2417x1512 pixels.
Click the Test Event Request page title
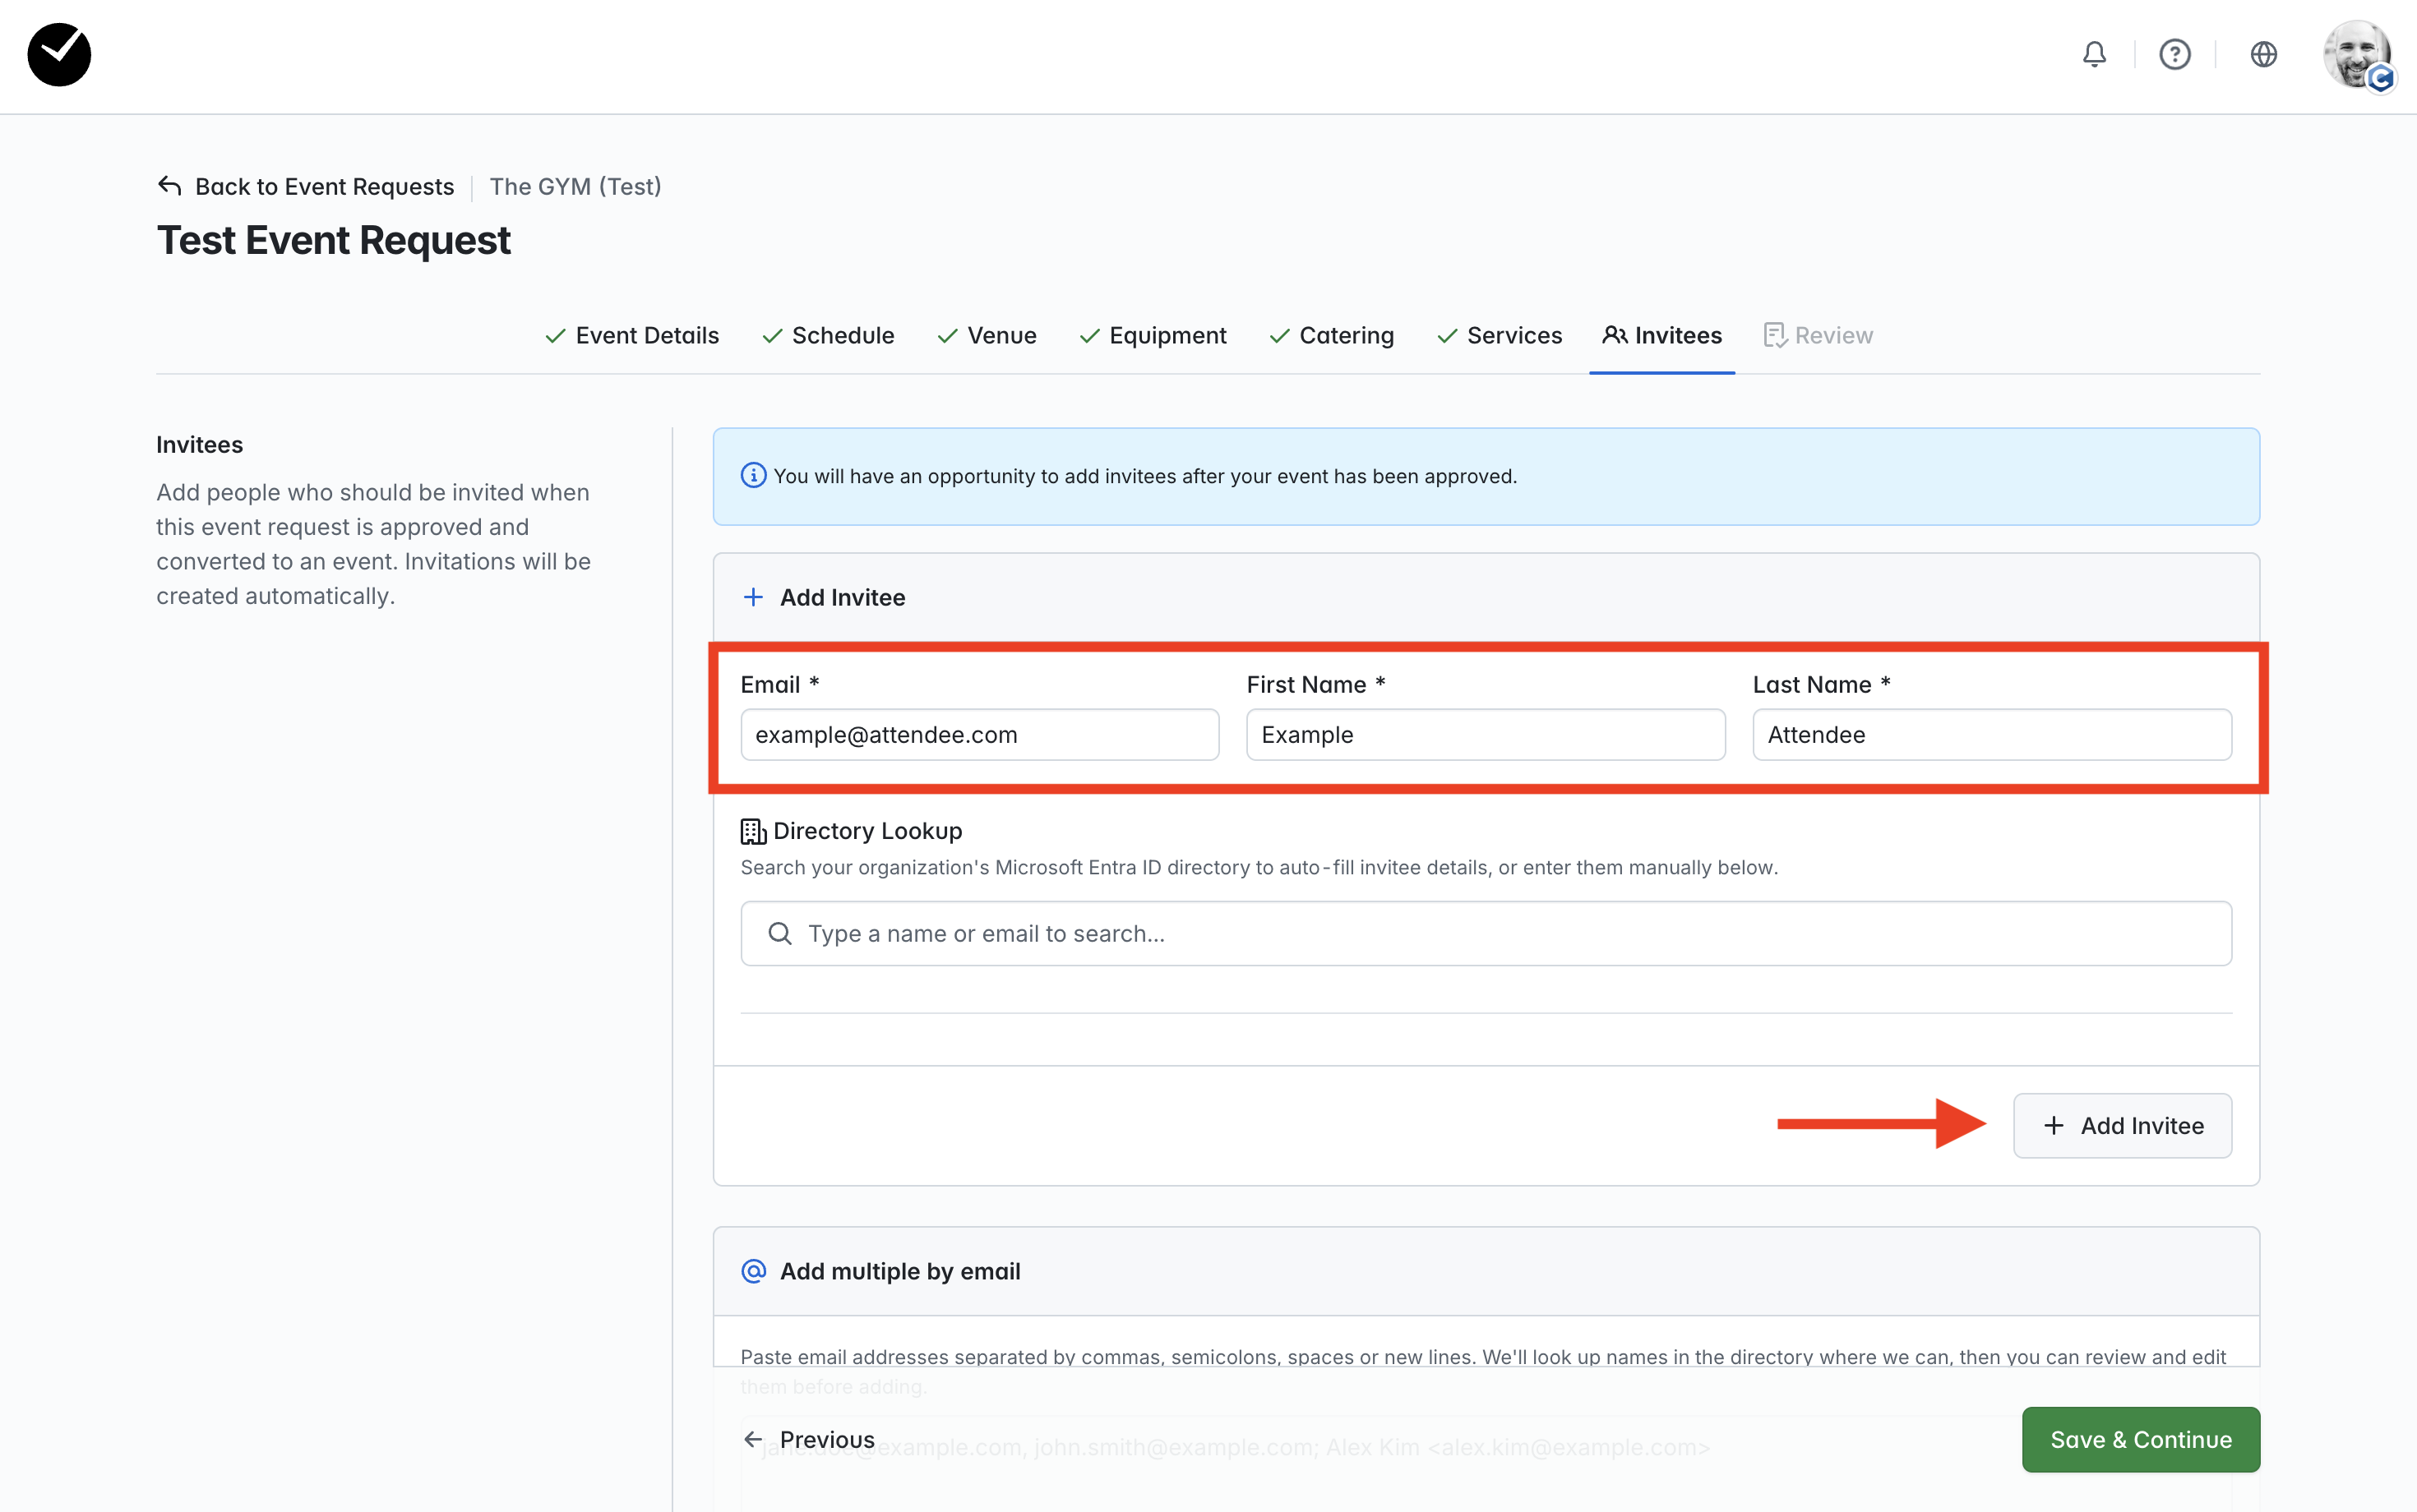click(x=334, y=241)
